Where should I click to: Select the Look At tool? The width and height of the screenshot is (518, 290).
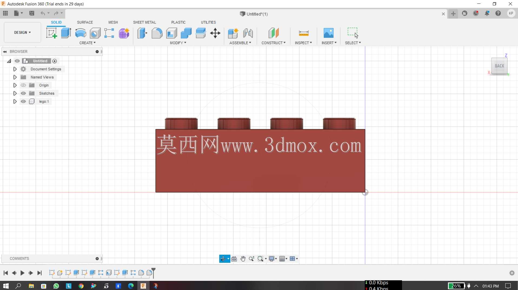coord(234,259)
